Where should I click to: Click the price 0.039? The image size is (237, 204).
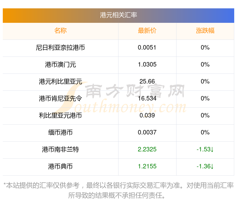coord(147,115)
